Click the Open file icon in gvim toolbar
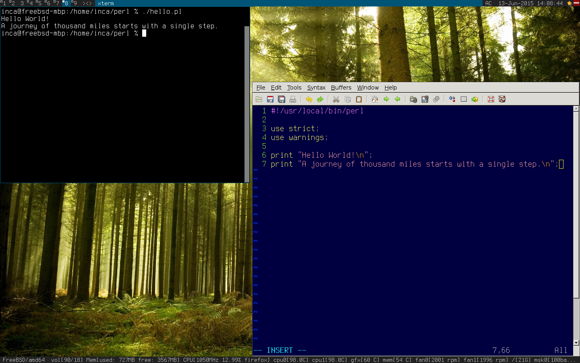Viewport: 580px width, 363px height. pyautogui.click(x=259, y=99)
